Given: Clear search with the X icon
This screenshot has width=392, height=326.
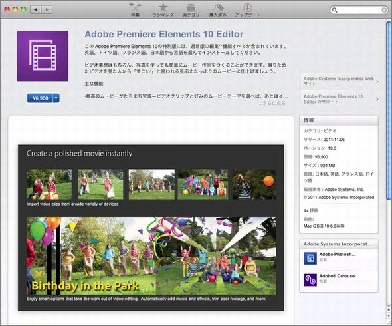Looking at the screenshot, I should pos(384,10).
